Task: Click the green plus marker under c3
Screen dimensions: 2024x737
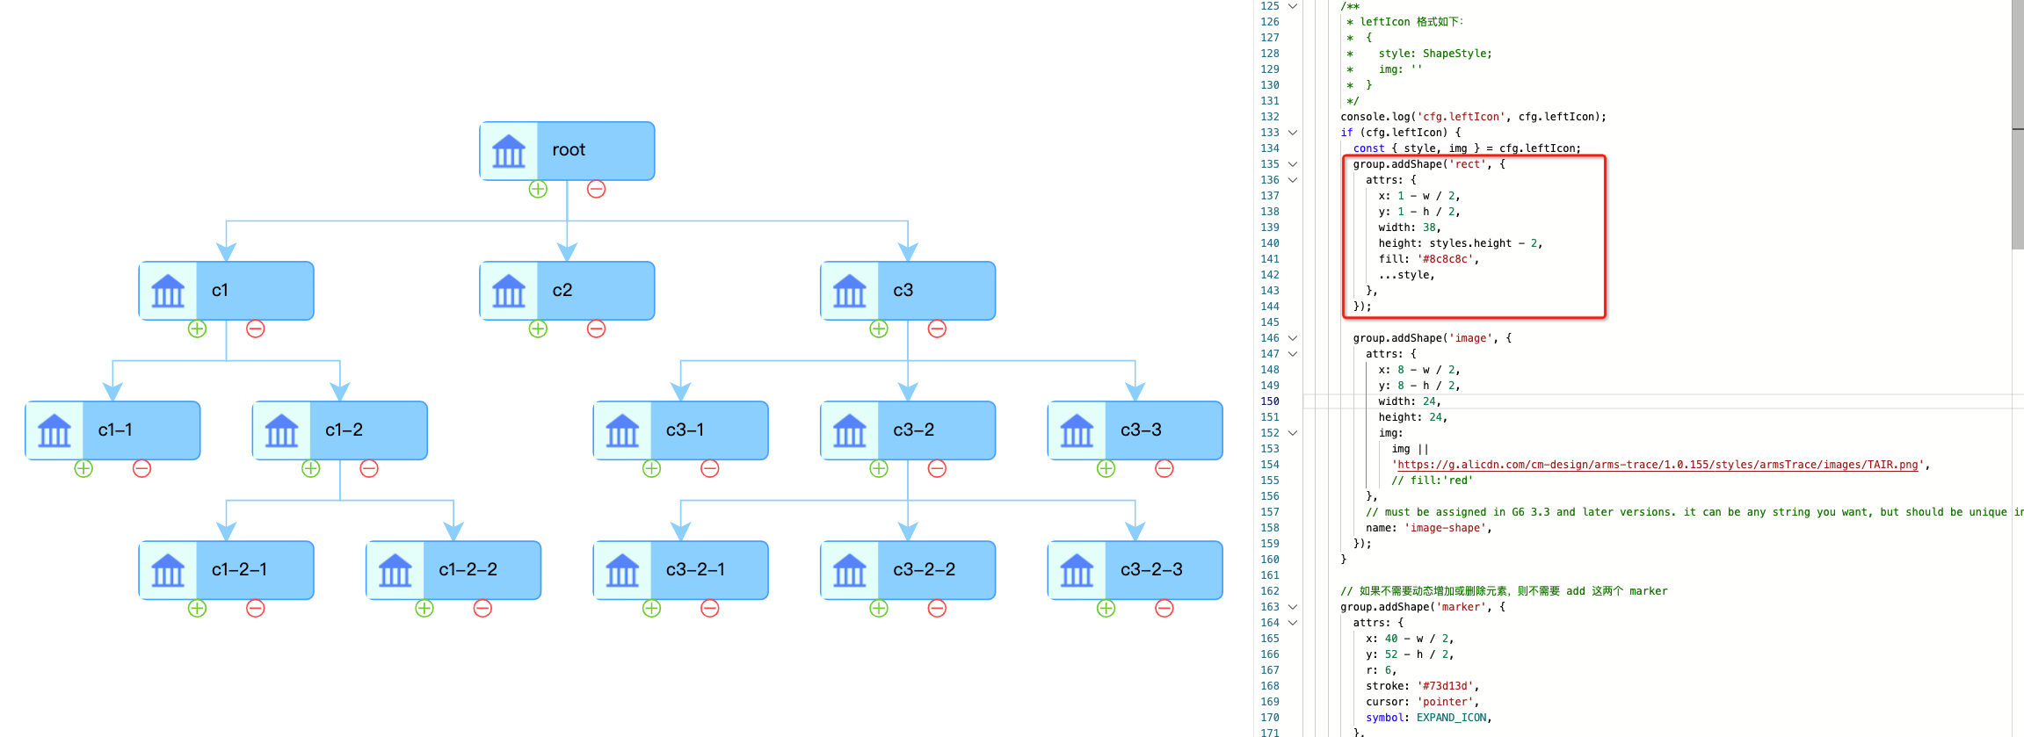Action: [879, 329]
